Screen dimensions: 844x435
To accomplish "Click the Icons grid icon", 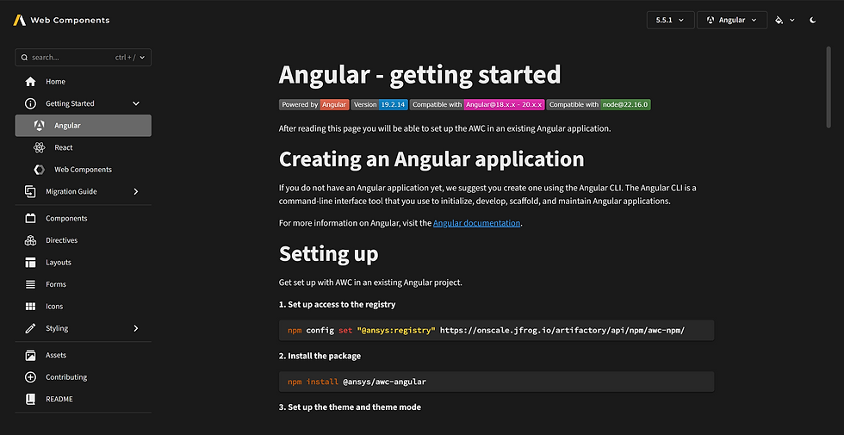I will coord(31,307).
